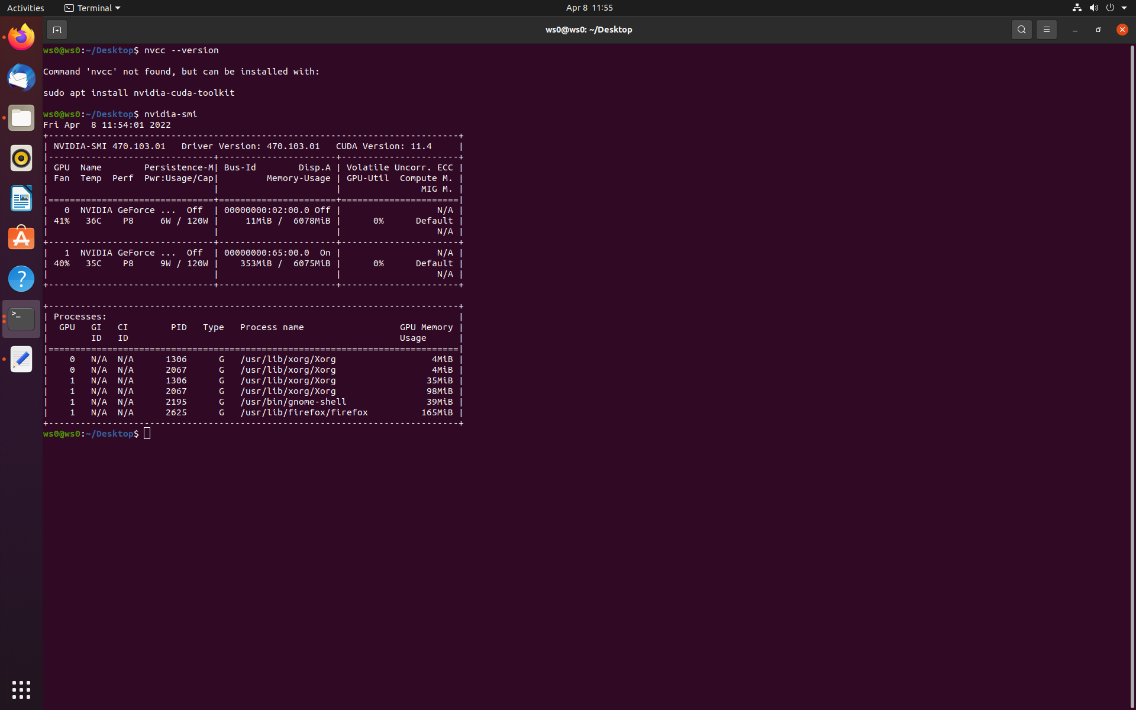
Task: Launch Firefox from the dock
Action: click(21, 38)
